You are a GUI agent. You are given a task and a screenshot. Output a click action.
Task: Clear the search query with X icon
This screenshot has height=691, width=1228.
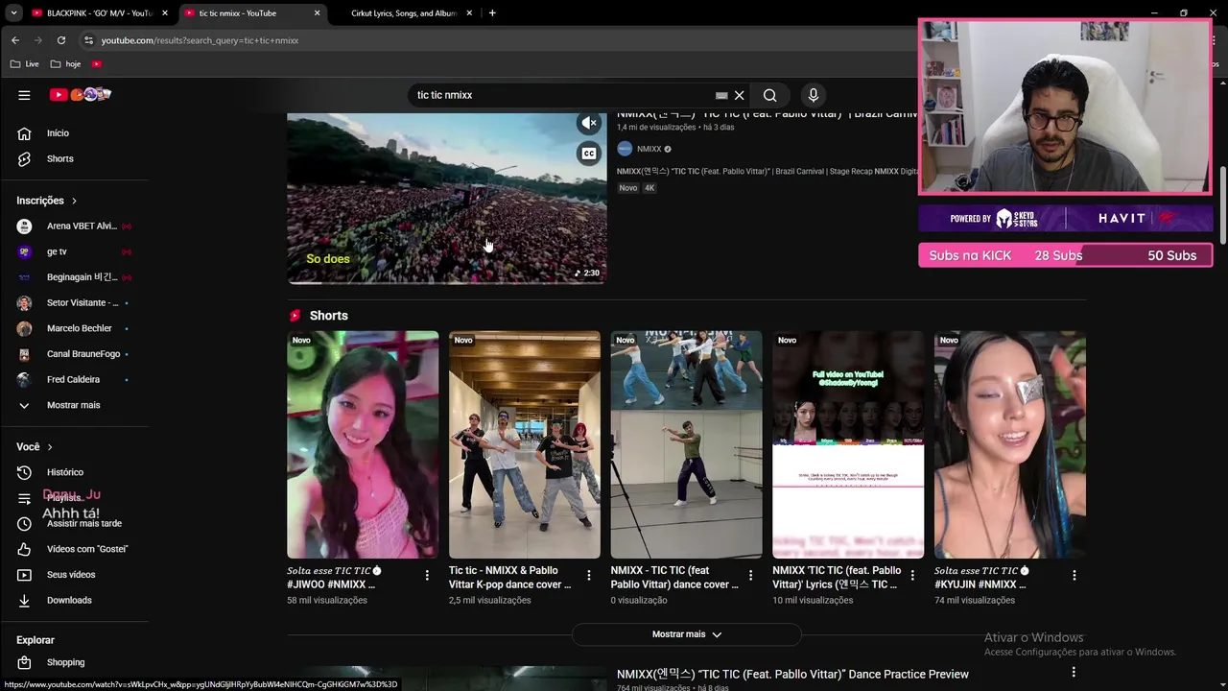[x=739, y=95]
